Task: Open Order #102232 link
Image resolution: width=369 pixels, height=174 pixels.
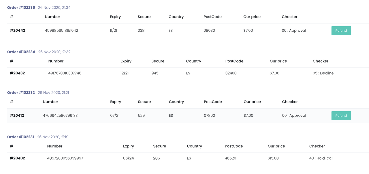Action: tap(21, 92)
